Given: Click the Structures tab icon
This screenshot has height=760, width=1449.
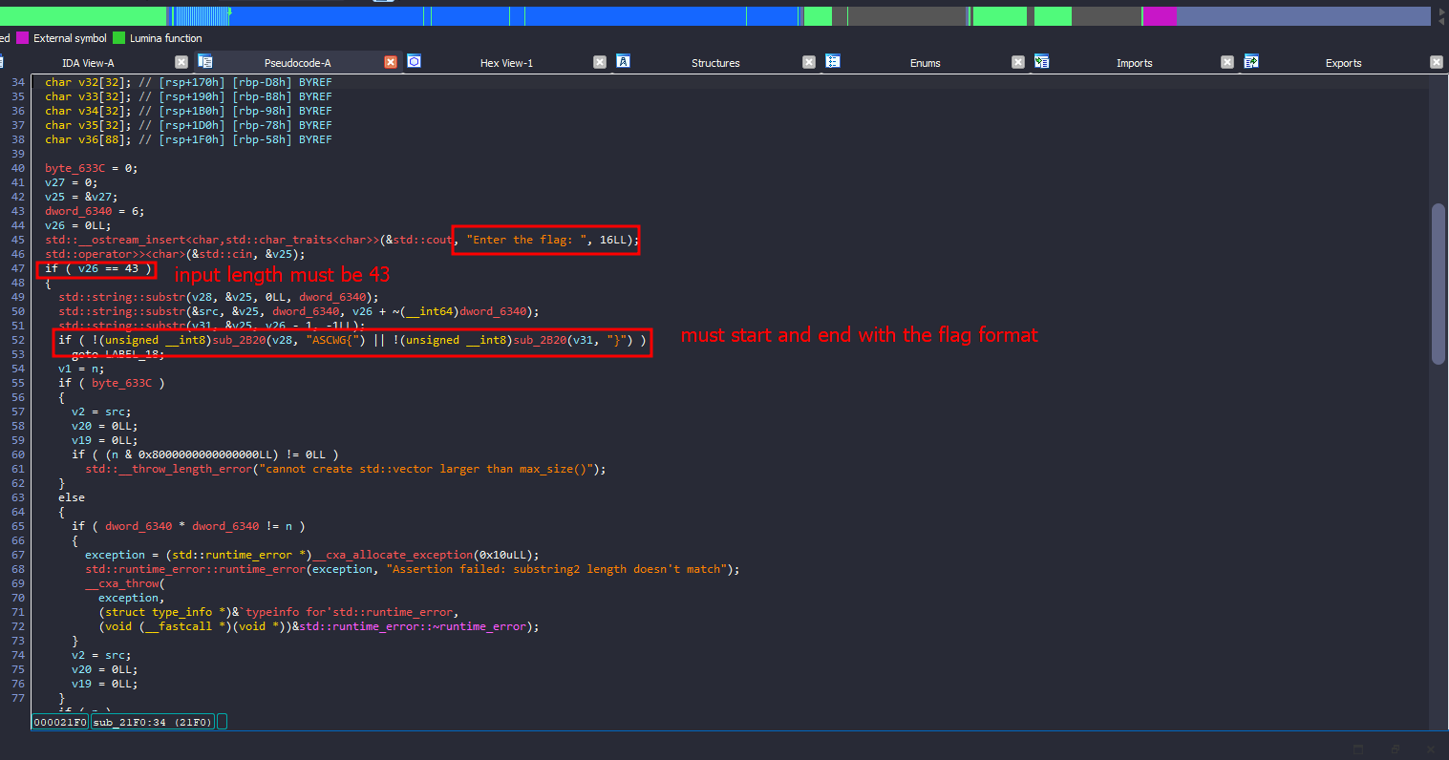Looking at the screenshot, I should pos(623,62).
